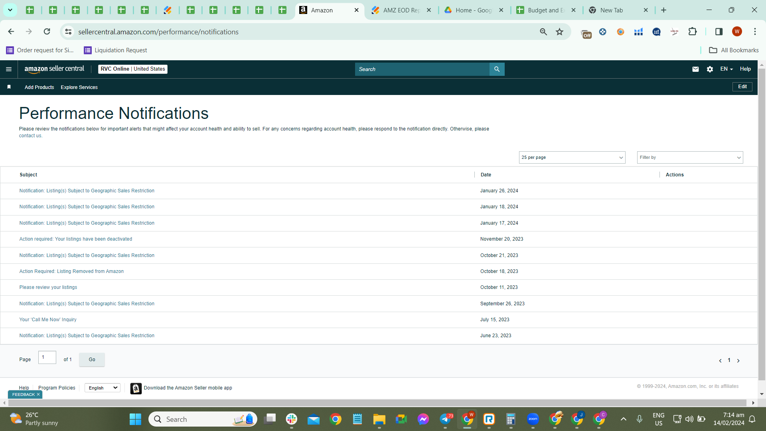Viewport: 766px width, 431px height.
Task: Open the January 26, 2024 Geographic Sales Restriction notification
Action: click(x=87, y=191)
